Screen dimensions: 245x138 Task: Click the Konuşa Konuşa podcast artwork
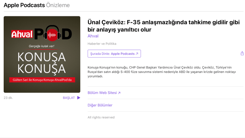pos(42,54)
